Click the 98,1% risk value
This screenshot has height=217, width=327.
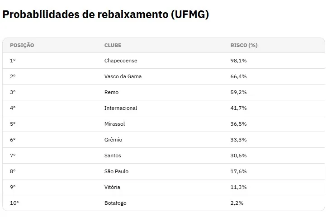pyautogui.click(x=238, y=61)
